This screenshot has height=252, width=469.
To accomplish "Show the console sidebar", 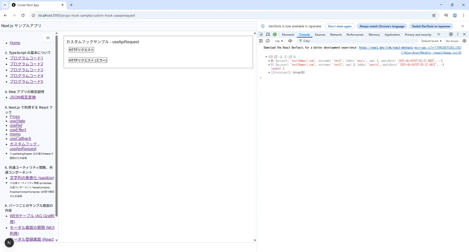I will (261, 41).
